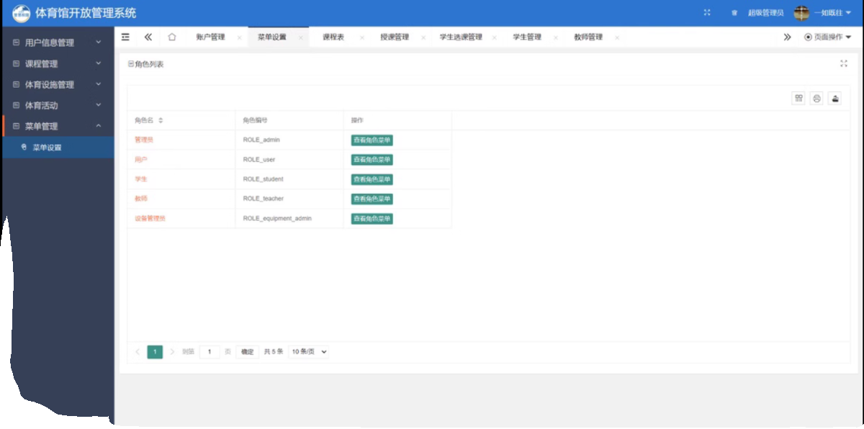Switch to the 课程表 tab
864x429 pixels.
[x=333, y=37]
